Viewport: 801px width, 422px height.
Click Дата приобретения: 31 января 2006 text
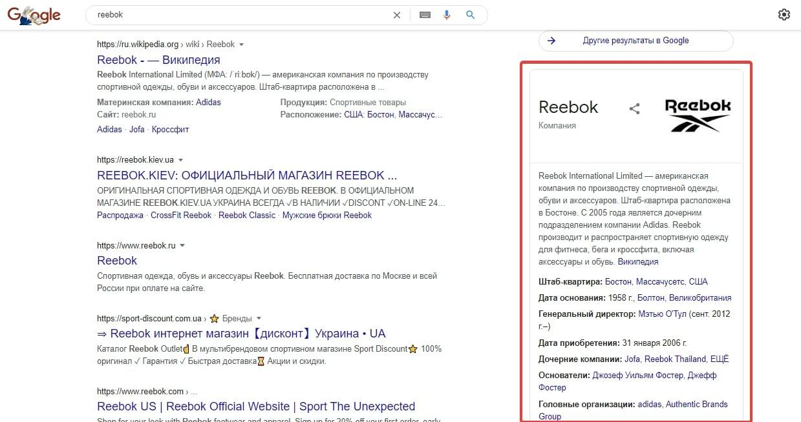tap(613, 343)
